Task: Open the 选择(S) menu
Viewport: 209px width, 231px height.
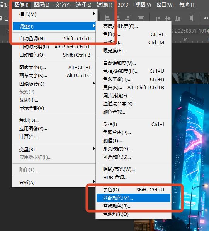Action: click(x=83, y=5)
